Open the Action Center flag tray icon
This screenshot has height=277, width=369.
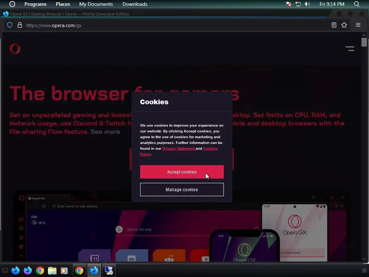pos(289,4)
